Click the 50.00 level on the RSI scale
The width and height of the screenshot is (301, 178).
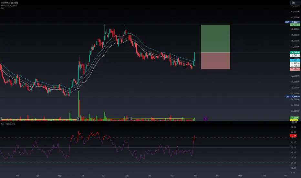click(294, 147)
